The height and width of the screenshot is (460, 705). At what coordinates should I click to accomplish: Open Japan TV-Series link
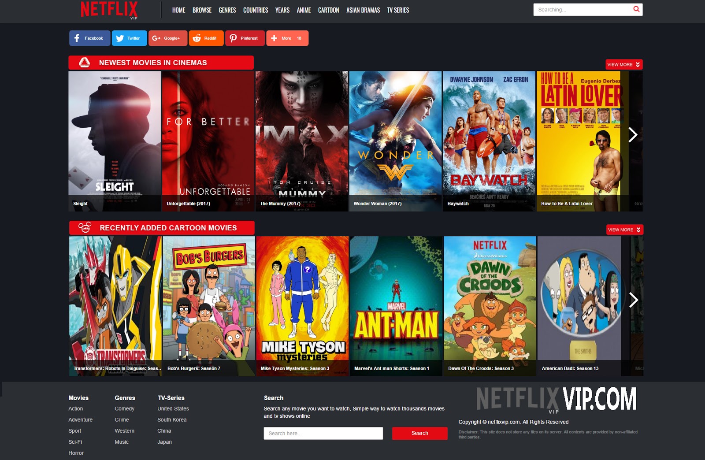[x=164, y=442]
